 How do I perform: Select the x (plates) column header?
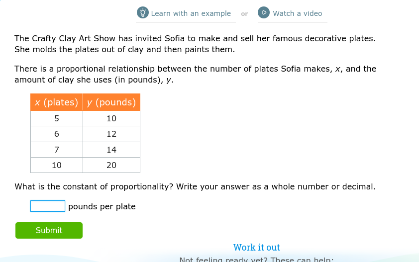[57, 102]
